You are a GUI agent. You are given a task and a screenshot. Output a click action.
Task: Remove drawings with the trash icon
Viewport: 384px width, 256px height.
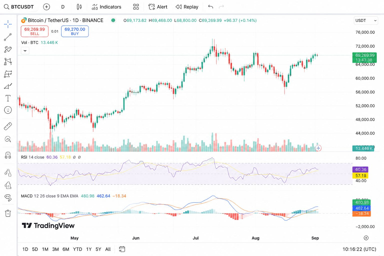tap(8, 213)
